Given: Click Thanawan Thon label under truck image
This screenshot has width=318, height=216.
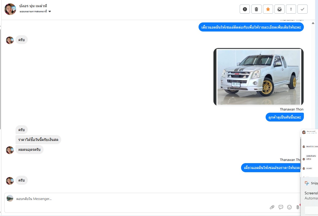Looking at the screenshot, I should pyautogui.click(x=292, y=109).
